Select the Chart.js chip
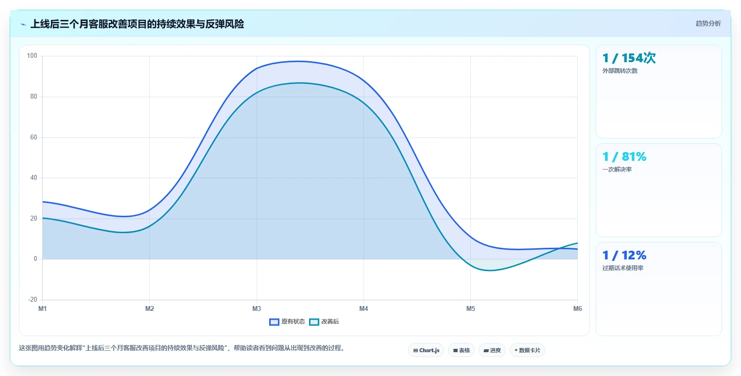 pyautogui.click(x=426, y=350)
